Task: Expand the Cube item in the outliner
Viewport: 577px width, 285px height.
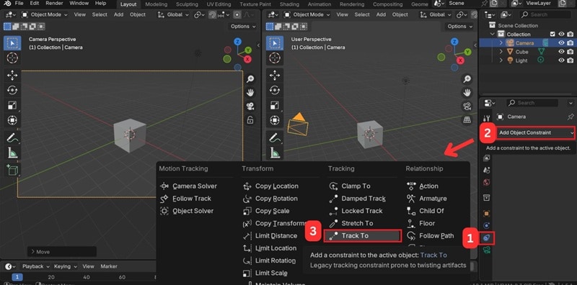Action: (x=501, y=51)
